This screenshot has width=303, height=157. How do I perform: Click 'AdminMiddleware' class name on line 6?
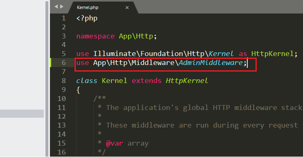coord(211,63)
